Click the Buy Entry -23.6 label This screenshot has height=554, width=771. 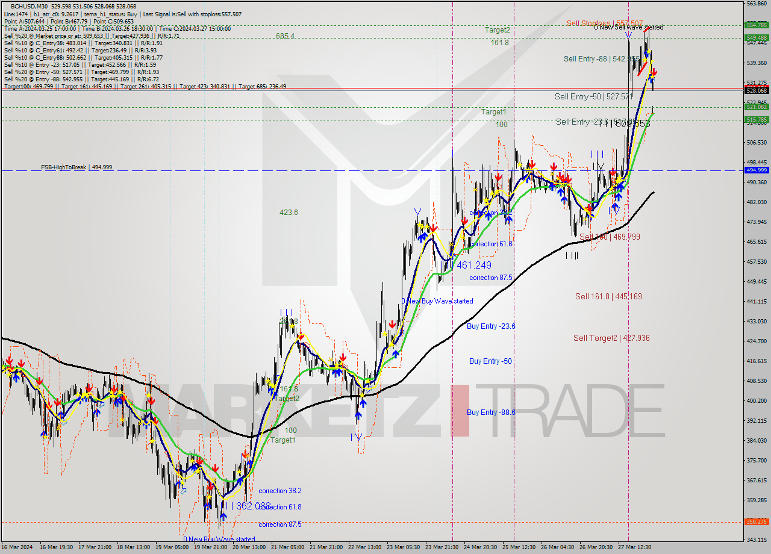pos(491,326)
